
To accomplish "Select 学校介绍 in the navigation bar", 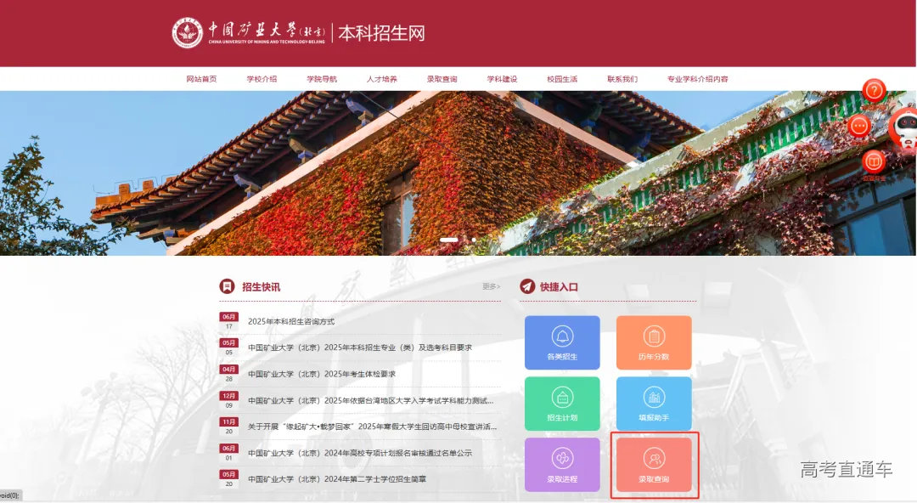I will tap(261, 76).
